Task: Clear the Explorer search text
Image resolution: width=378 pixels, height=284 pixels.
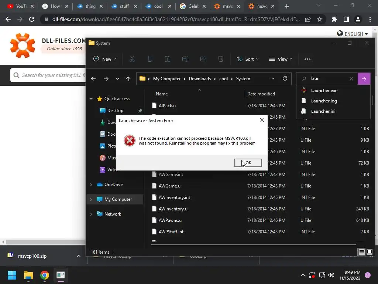Action: [351, 79]
